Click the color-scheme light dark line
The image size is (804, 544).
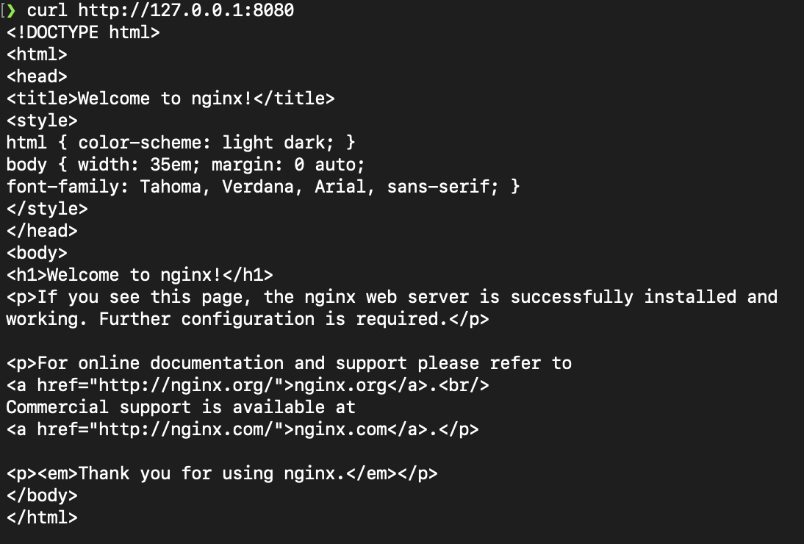coord(181,143)
